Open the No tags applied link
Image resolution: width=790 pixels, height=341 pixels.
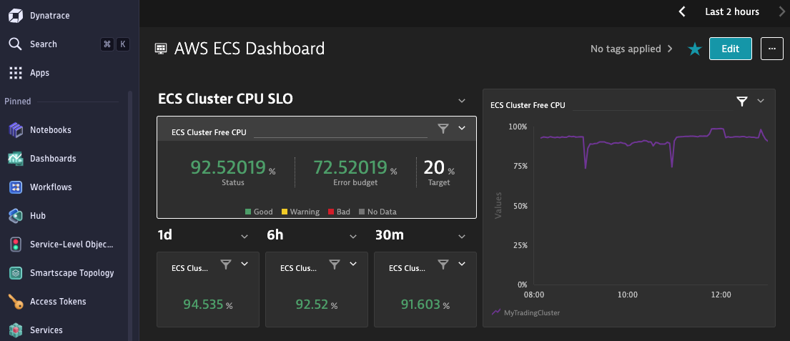pos(631,49)
